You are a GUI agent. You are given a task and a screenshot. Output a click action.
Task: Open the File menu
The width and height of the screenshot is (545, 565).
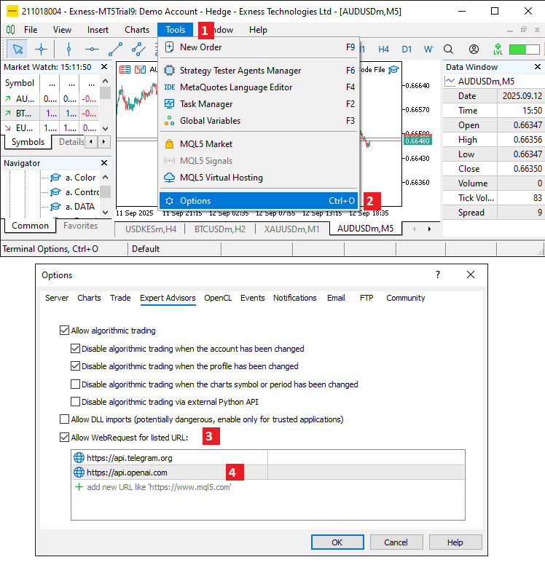[x=31, y=30]
